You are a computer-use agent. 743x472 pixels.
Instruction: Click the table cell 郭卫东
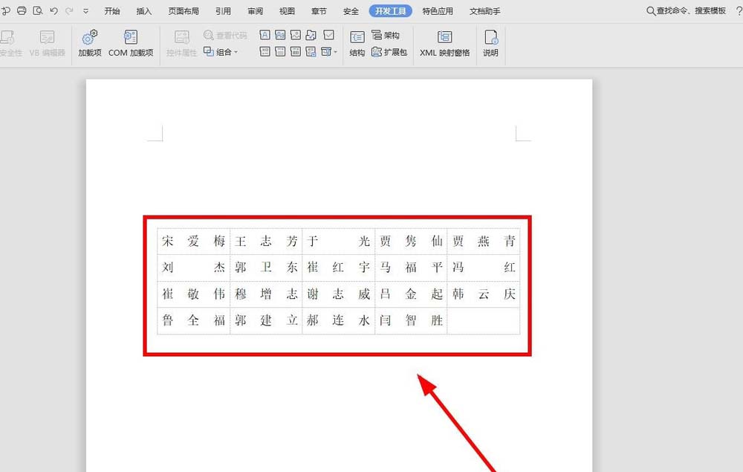(x=266, y=268)
